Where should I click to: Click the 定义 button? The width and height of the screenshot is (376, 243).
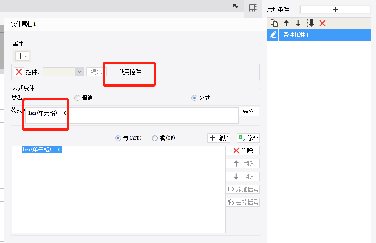[249, 112]
